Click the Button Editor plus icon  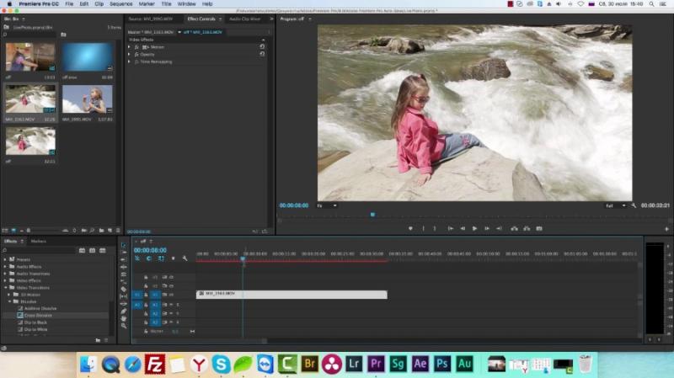pyautogui.click(x=667, y=228)
